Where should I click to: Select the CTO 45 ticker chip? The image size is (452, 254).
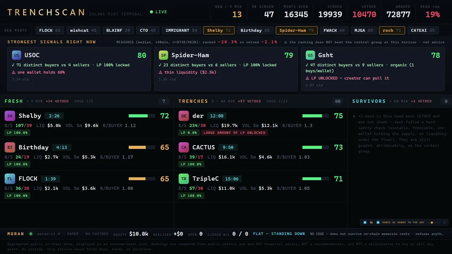point(148,30)
